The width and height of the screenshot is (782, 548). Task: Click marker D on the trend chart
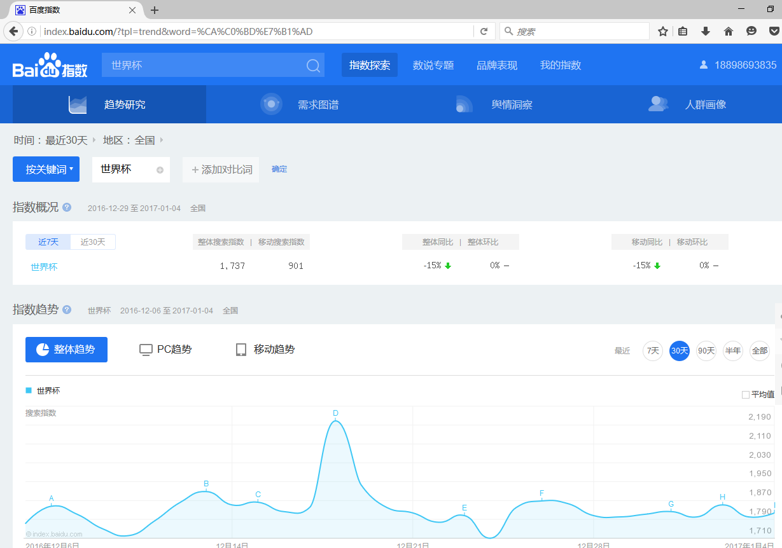tap(335, 413)
